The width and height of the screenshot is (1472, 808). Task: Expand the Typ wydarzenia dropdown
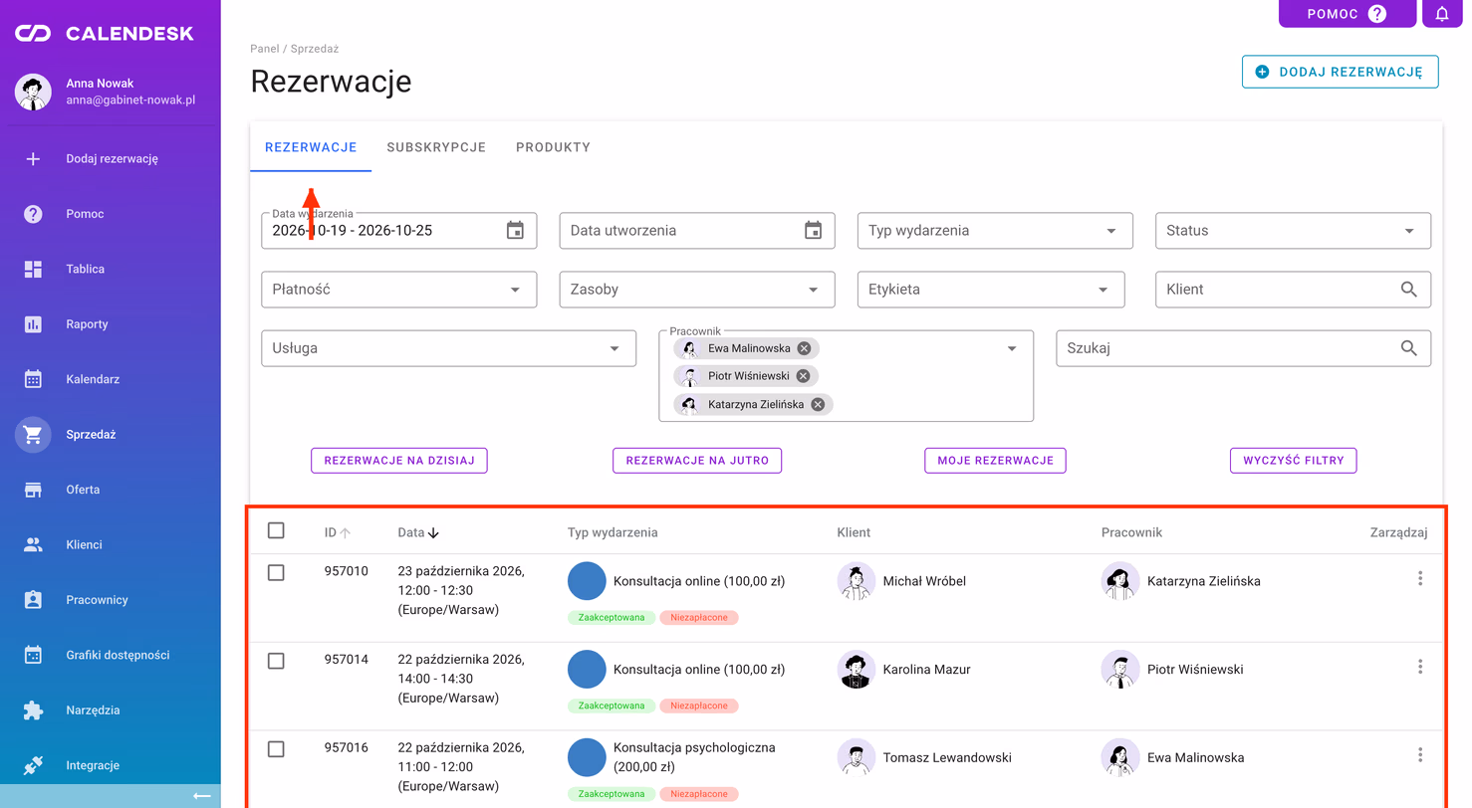click(x=995, y=231)
